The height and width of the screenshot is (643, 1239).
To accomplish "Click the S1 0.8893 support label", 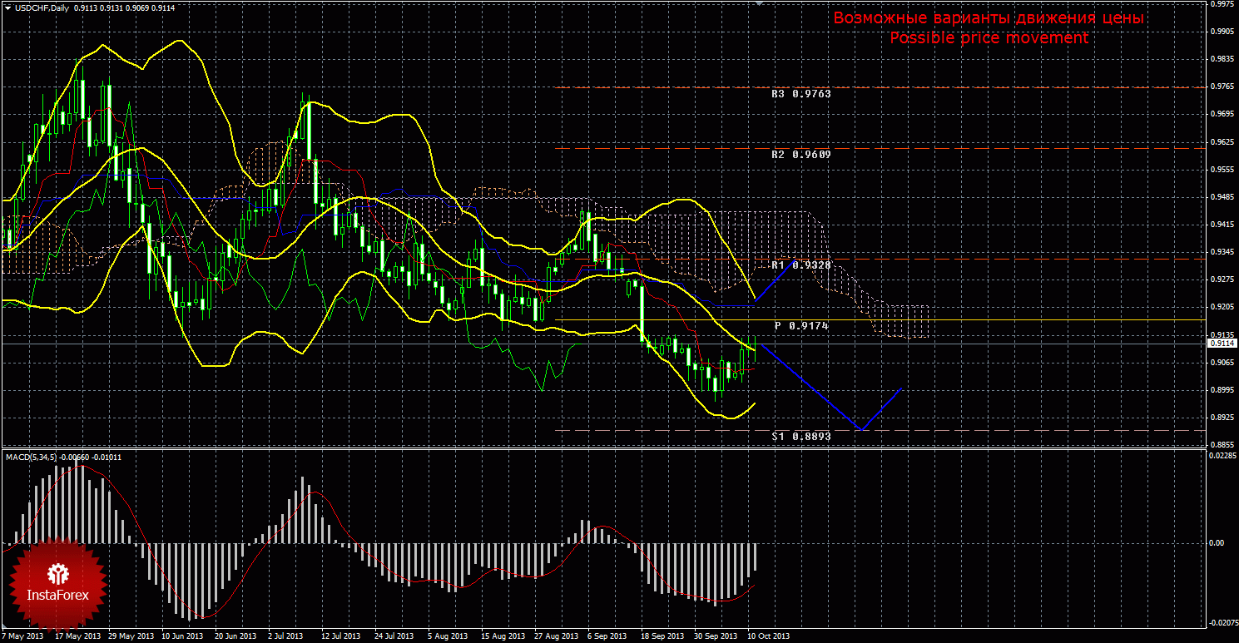I will 800,436.
